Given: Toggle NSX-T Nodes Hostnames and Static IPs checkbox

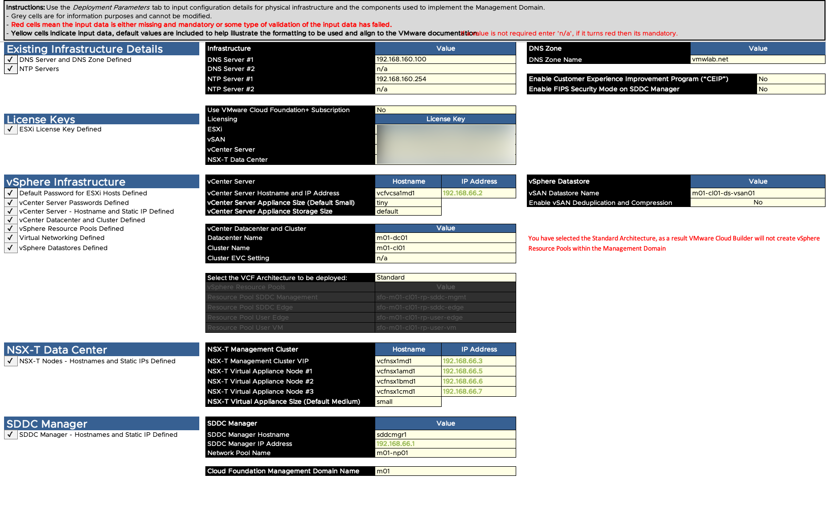Looking at the screenshot, I should [11, 361].
